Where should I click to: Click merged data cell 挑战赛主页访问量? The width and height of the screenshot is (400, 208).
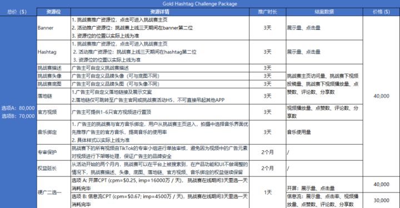click(x=324, y=84)
